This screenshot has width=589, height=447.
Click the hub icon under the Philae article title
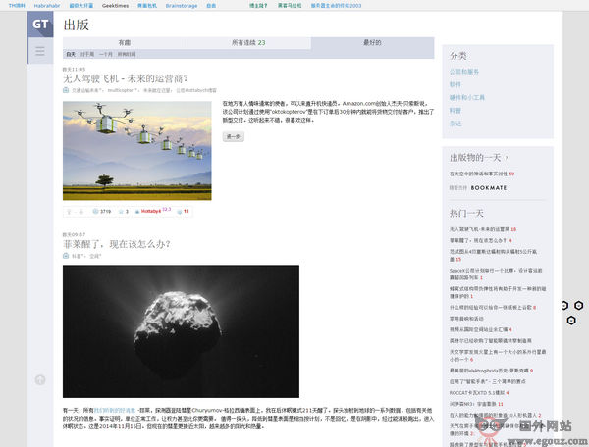point(66,256)
